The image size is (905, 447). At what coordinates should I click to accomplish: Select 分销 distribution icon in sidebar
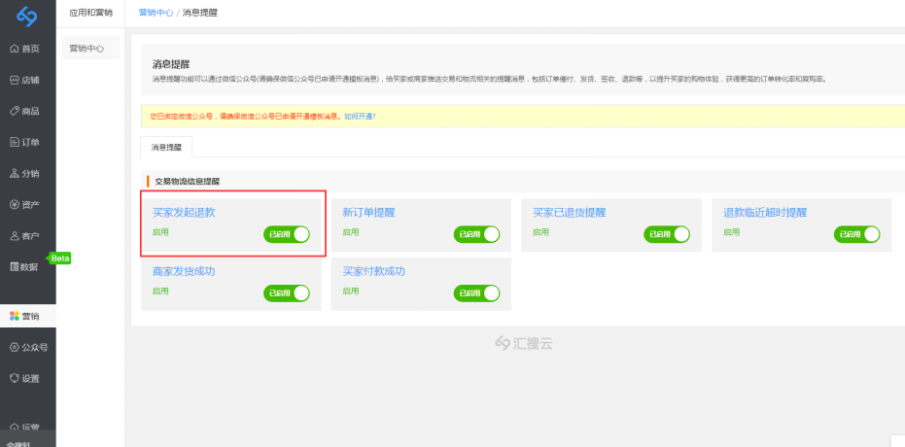click(x=15, y=173)
